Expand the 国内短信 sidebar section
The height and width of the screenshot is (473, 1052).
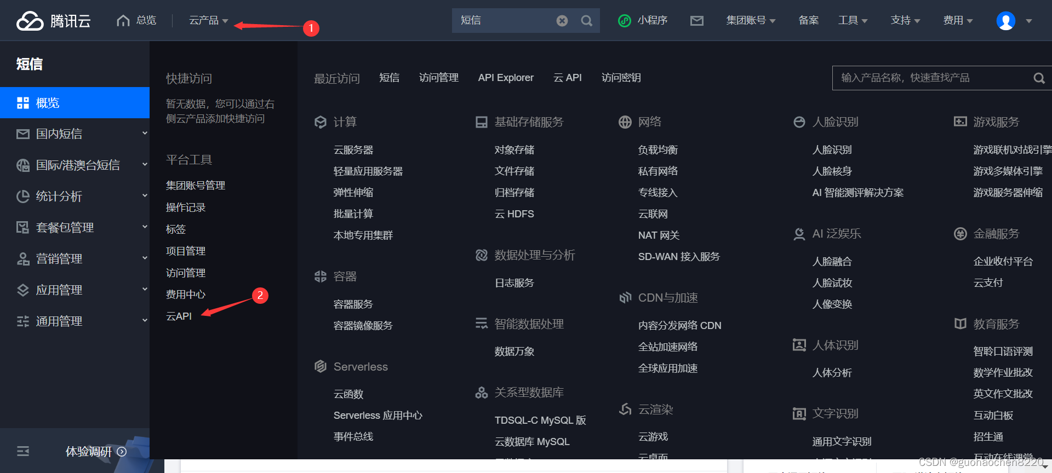pos(145,133)
